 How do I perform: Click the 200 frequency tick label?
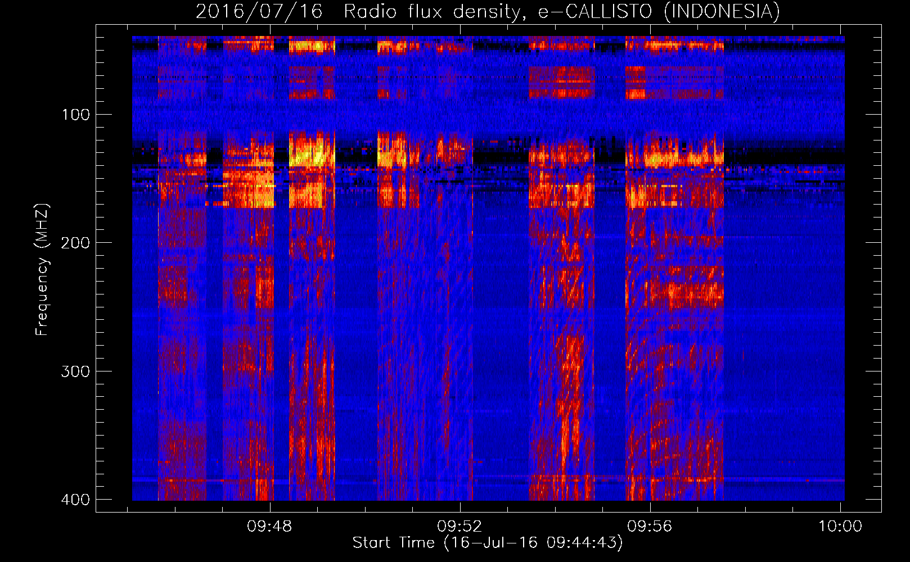pyautogui.click(x=76, y=243)
